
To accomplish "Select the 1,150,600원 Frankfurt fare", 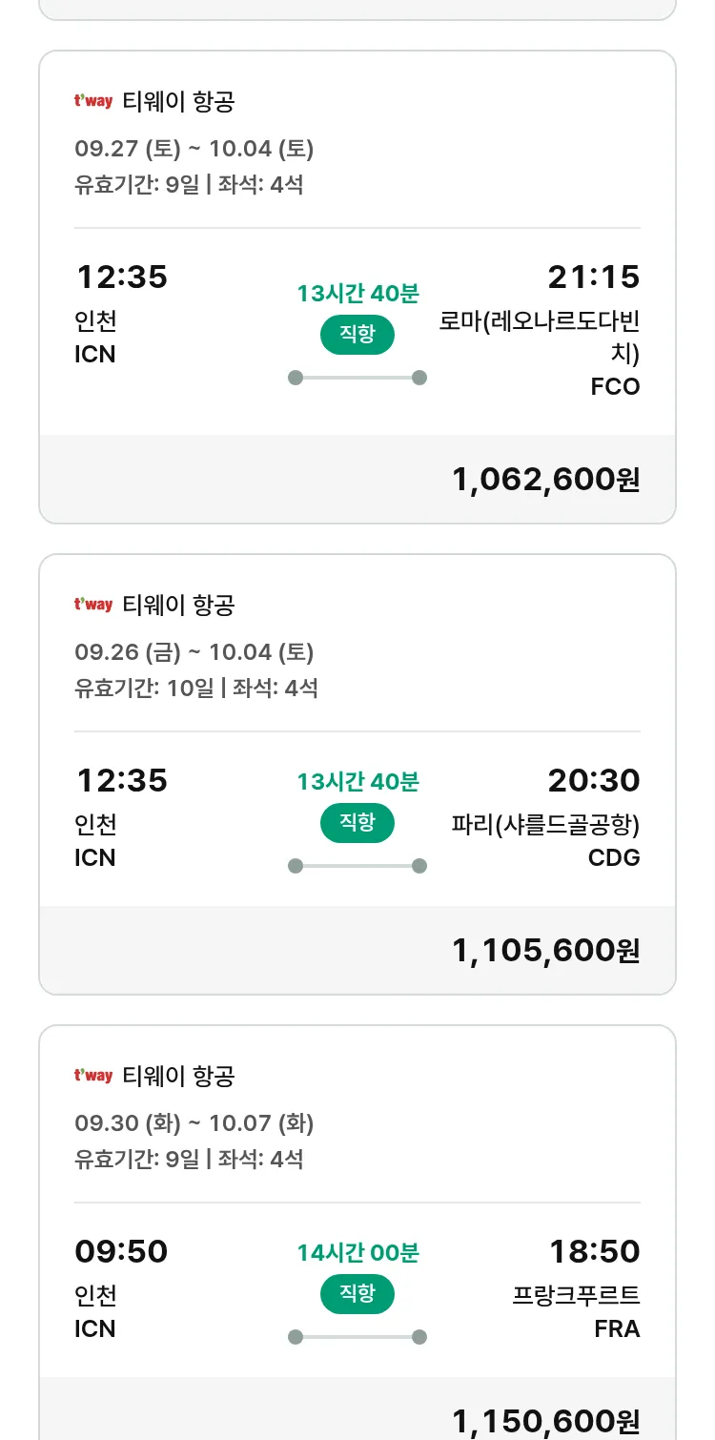I will 545,1421.
